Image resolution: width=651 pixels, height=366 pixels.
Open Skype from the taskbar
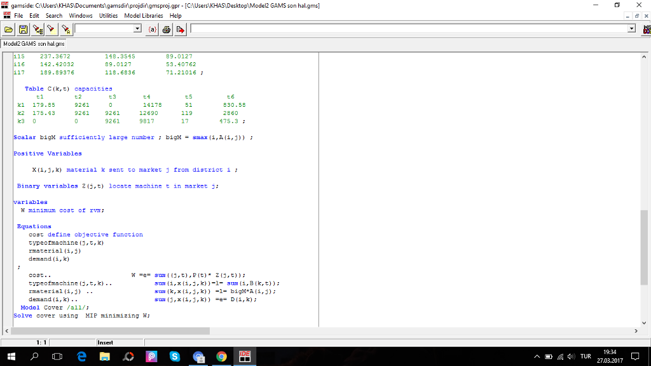174,356
